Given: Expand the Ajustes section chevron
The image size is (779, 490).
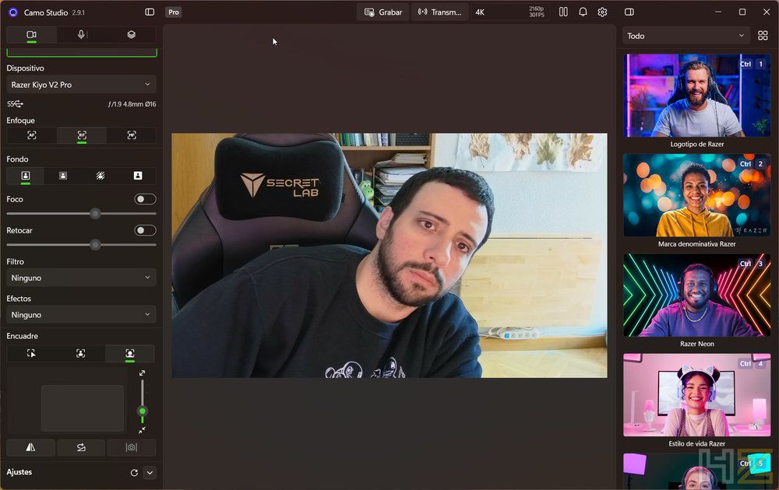Looking at the screenshot, I should coord(150,473).
